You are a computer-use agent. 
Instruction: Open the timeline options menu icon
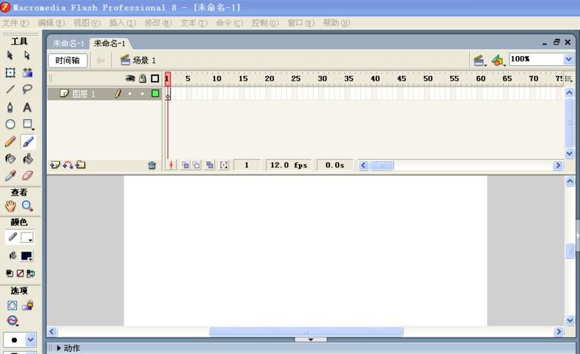coord(569,79)
